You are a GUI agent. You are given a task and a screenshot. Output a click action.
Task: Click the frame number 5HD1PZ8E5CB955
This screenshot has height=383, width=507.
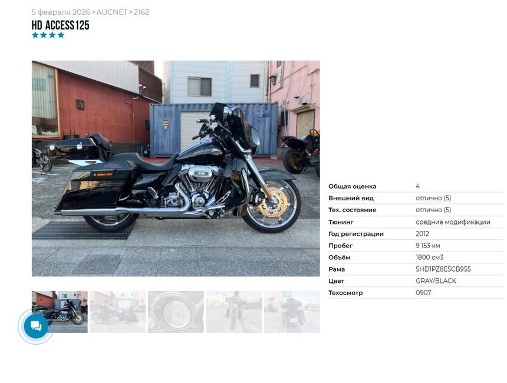tap(443, 269)
